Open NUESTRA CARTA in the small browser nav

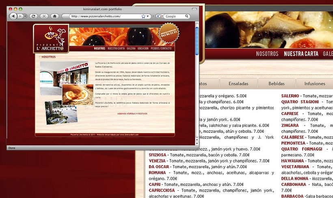116,49
